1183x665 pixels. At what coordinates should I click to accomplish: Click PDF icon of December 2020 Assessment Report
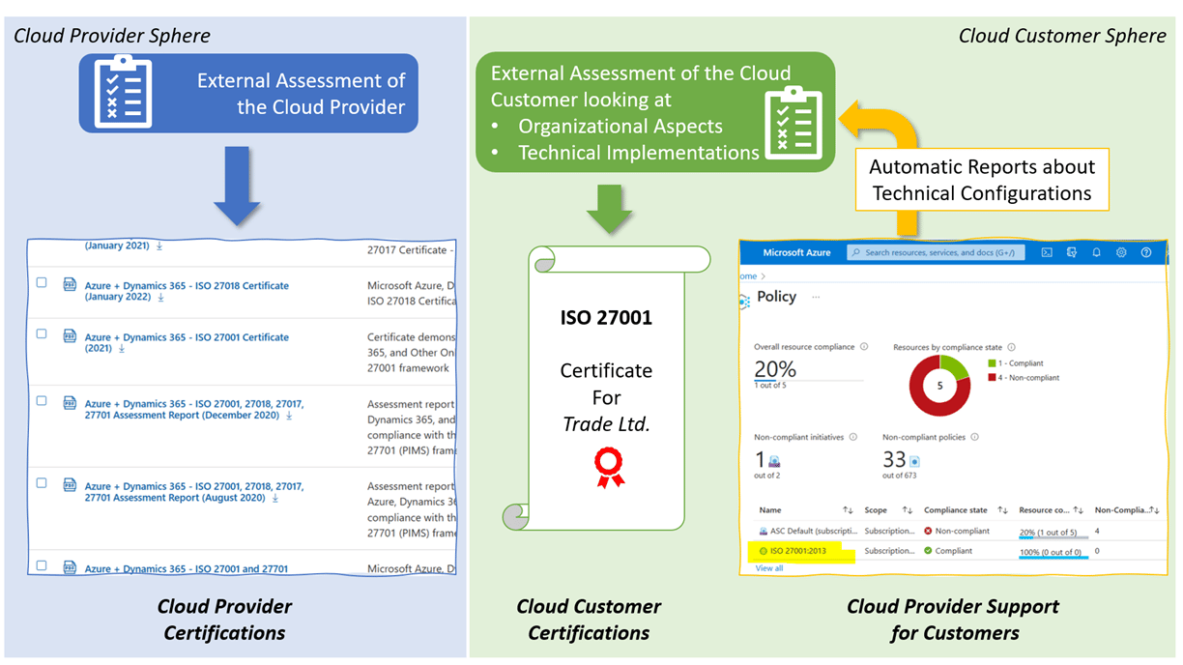tap(70, 403)
